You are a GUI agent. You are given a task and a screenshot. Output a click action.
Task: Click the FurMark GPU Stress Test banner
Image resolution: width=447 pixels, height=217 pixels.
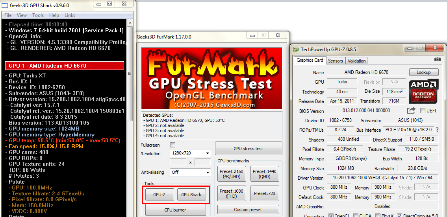coord(211,79)
